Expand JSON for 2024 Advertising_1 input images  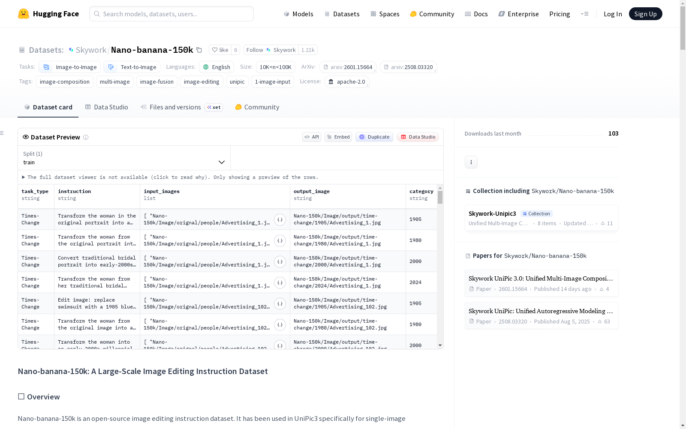coord(280,283)
